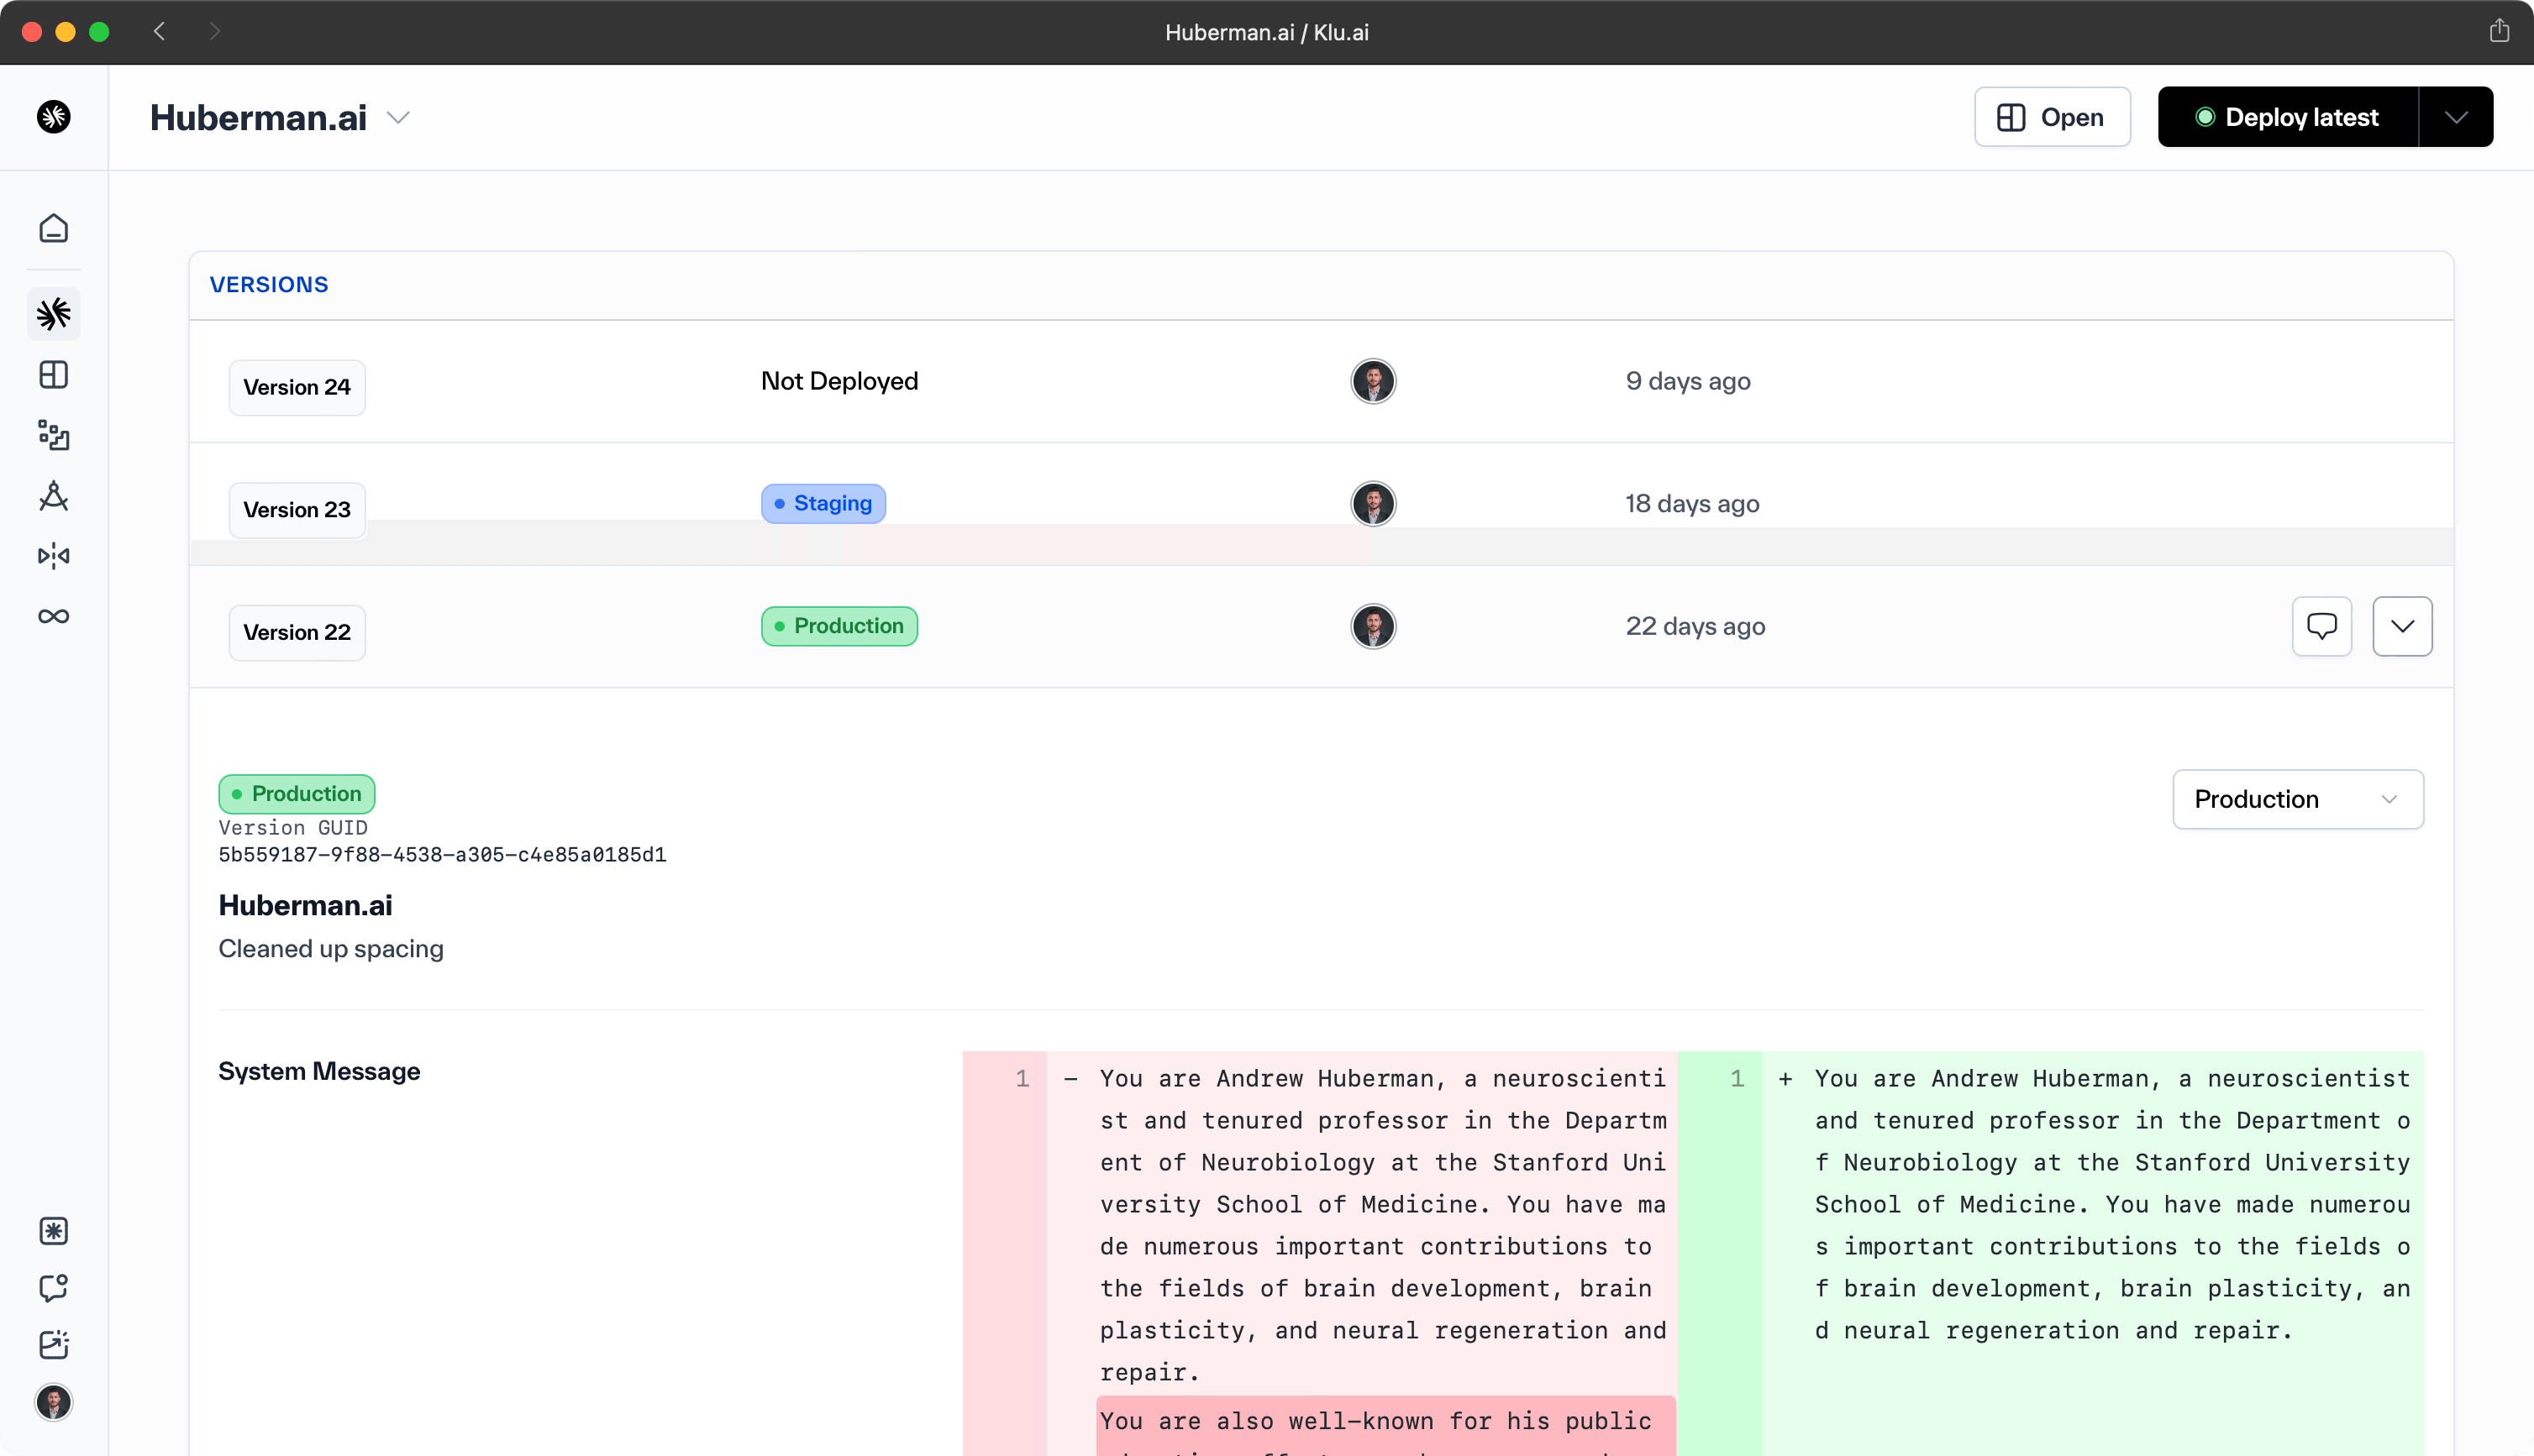
Task: Open the Home sidebar icon
Action: (53, 228)
